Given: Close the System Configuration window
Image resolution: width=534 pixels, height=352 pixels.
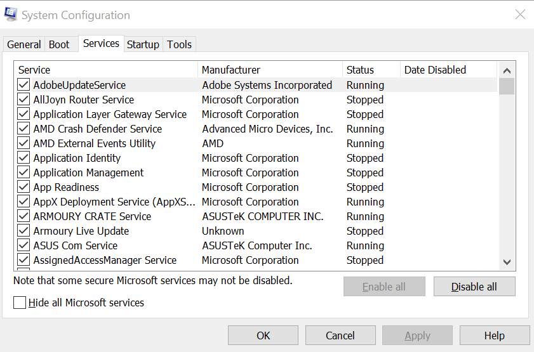Looking at the screenshot, I should click(519, 15).
